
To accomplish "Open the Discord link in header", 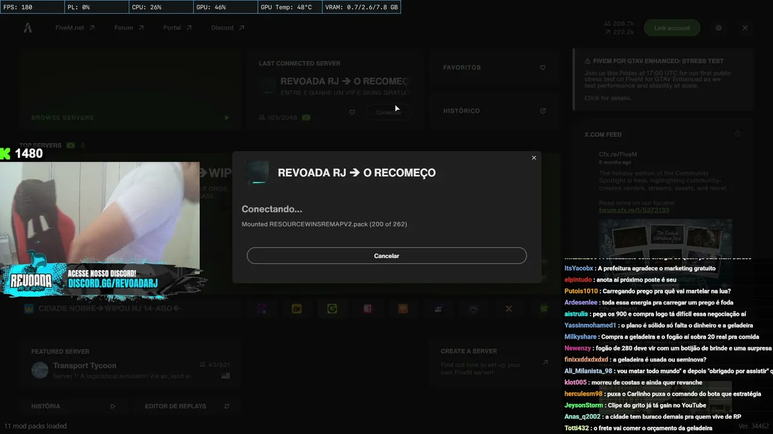I will [x=228, y=28].
